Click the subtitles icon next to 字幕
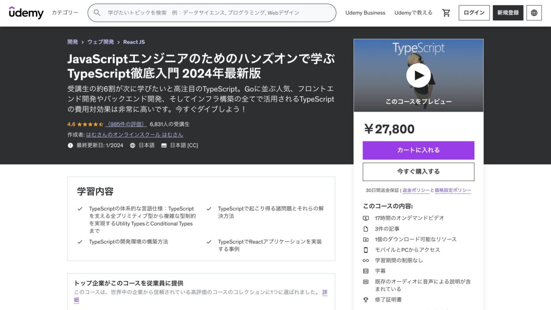Screen dimensions: 551x310 [366, 270]
